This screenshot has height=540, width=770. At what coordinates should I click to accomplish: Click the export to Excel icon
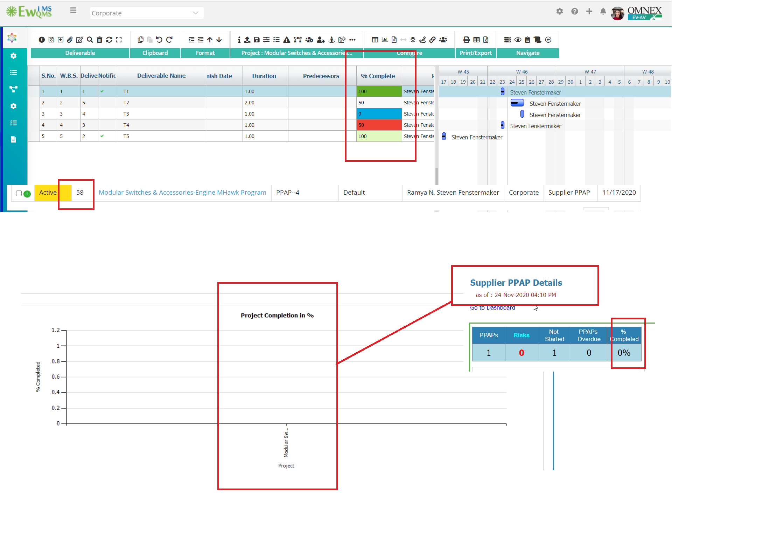coord(486,40)
